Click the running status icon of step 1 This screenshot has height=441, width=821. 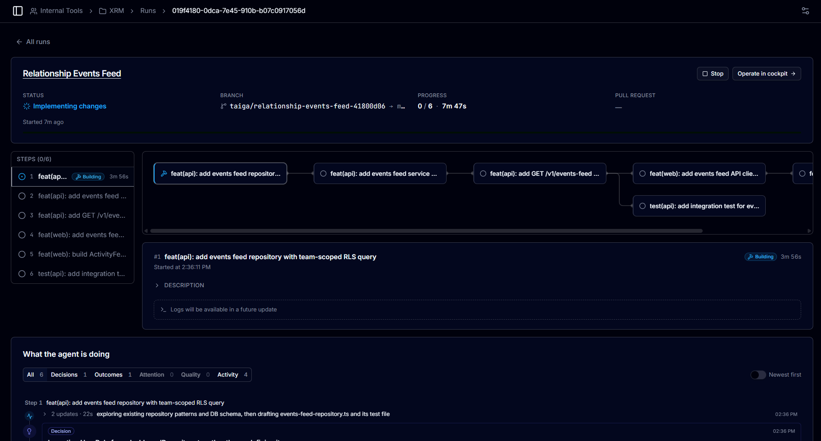pyautogui.click(x=22, y=177)
